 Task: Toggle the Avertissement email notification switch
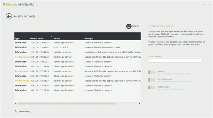coord(152,80)
